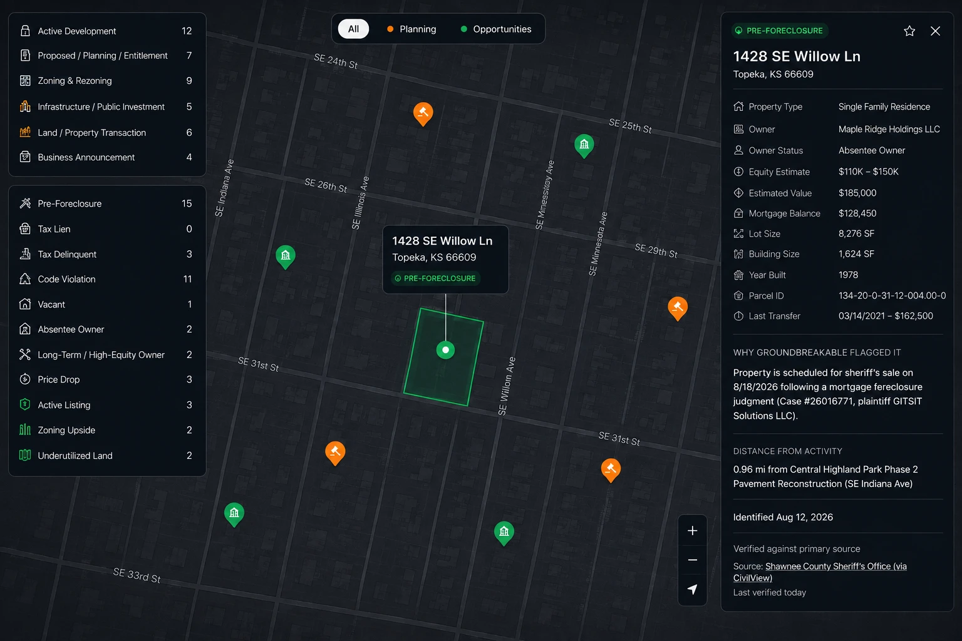Select the All filter tab
962x641 pixels.
353,29
